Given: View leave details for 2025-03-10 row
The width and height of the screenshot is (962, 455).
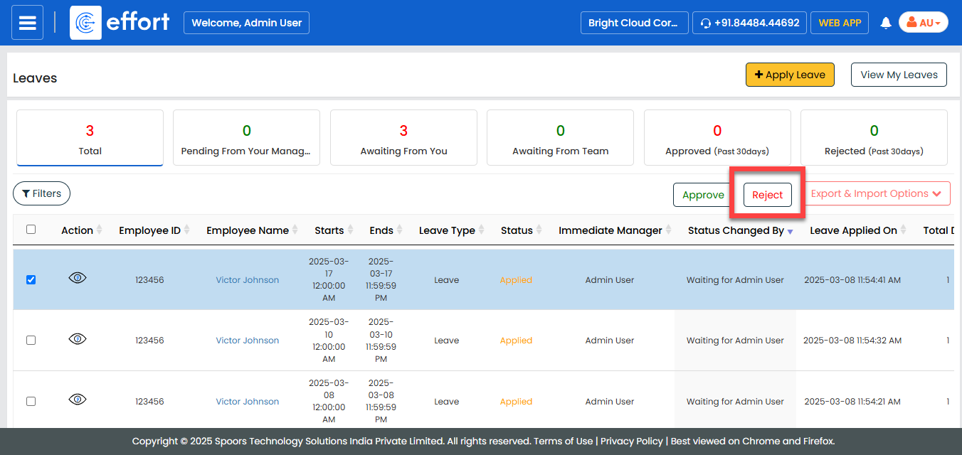Looking at the screenshot, I should (78, 339).
